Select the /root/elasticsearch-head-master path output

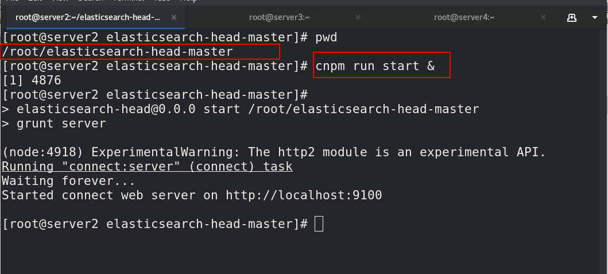click(x=118, y=52)
